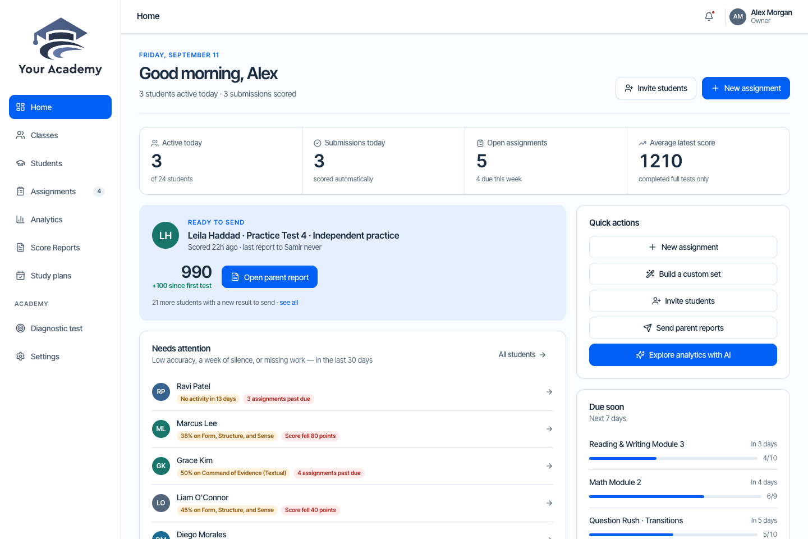The height and width of the screenshot is (539, 808).
Task: Click Math Module 2 progress bar
Action: [x=675, y=497]
